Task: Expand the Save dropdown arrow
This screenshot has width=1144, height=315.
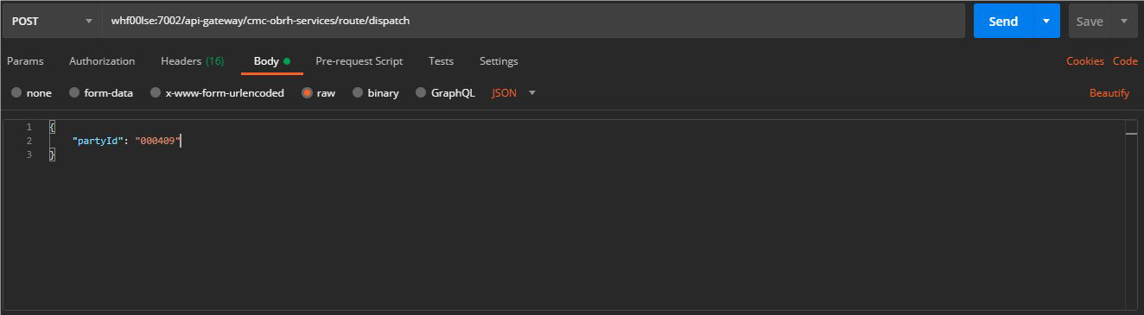Action: [1124, 21]
